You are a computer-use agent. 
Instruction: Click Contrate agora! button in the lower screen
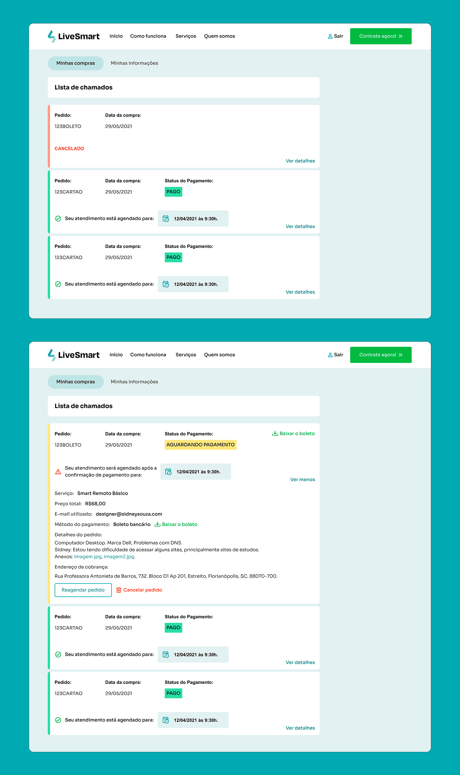(381, 355)
